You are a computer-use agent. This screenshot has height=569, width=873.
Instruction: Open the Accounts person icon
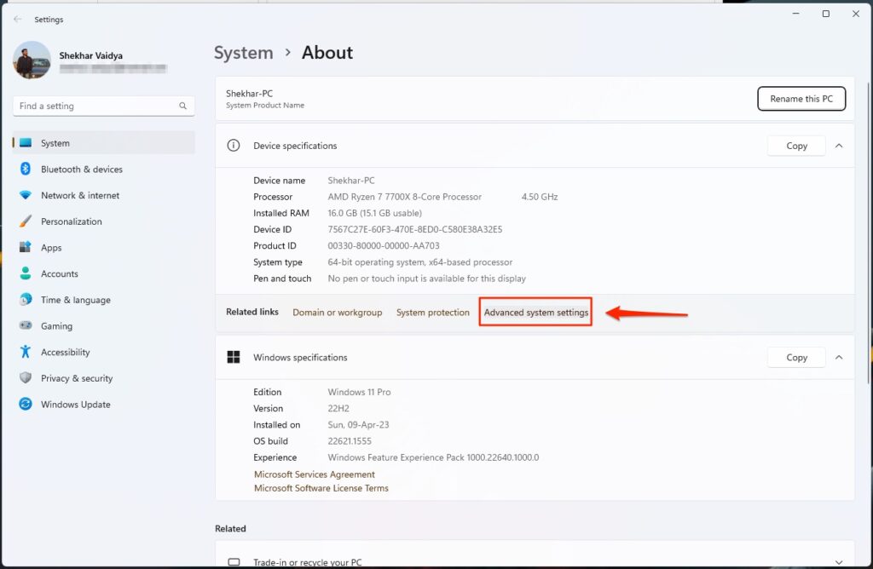tap(26, 274)
